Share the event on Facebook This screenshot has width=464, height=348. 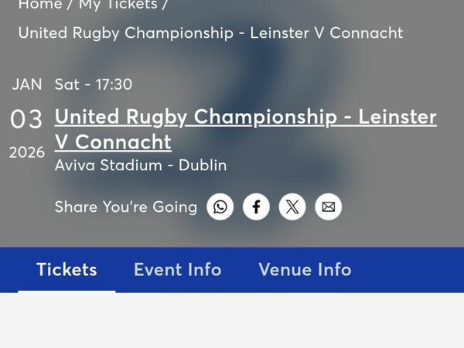256,207
